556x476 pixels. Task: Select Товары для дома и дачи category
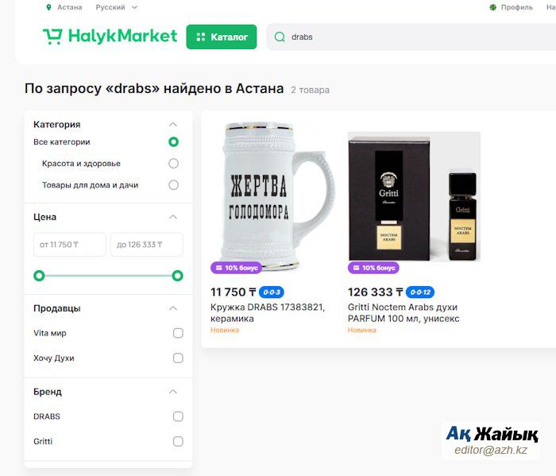[x=173, y=185]
